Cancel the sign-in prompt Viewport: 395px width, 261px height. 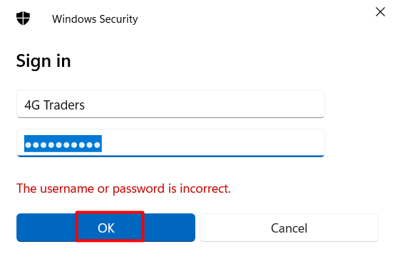point(289,228)
